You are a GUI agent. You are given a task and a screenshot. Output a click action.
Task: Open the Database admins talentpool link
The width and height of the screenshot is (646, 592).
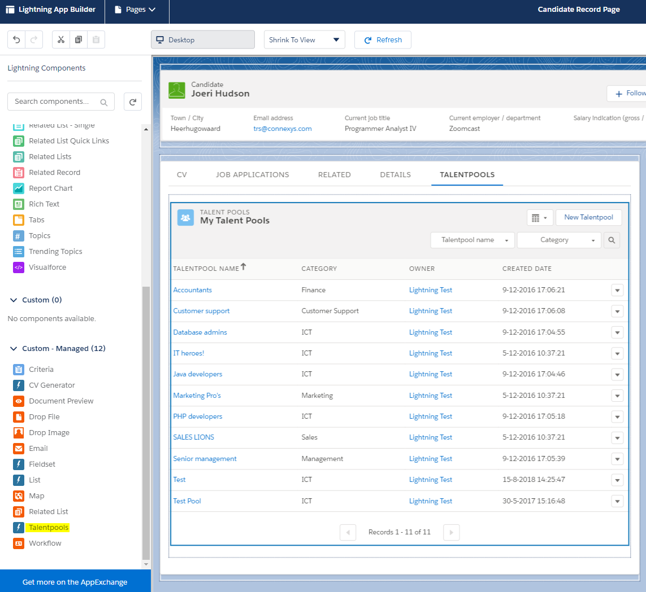(200, 332)
